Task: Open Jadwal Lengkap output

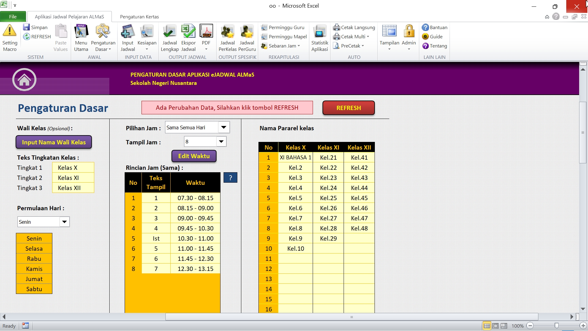Action: coord(169,32)
